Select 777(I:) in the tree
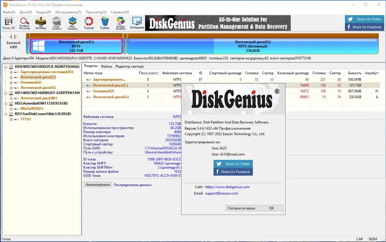The image size is (386, 242). 26,119
